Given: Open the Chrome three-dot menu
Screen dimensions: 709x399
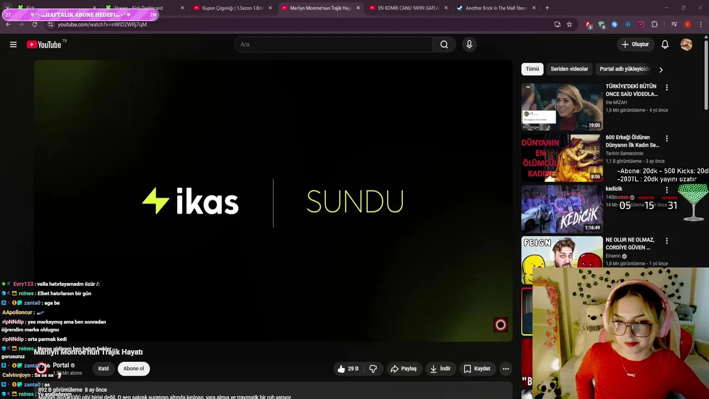Looking at the screenshot, I should [701, 24].
